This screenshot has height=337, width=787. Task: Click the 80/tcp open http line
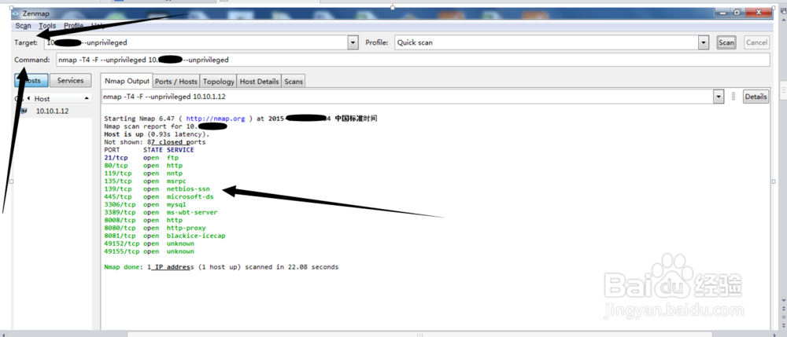pos(143,165)
